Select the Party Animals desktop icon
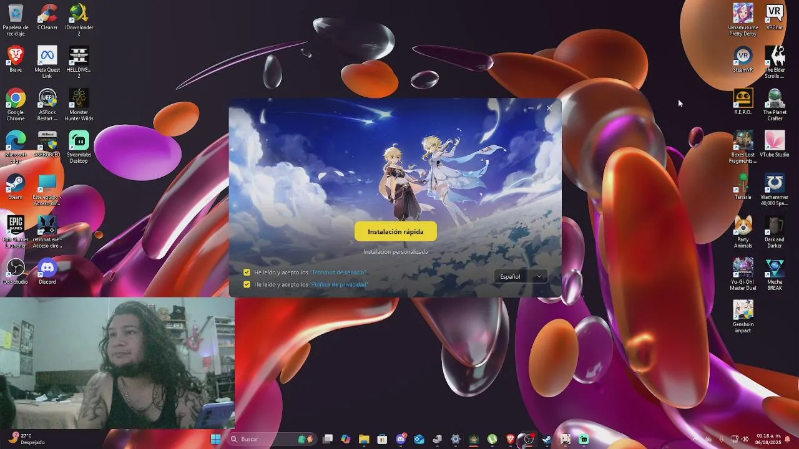 [743, 232]
